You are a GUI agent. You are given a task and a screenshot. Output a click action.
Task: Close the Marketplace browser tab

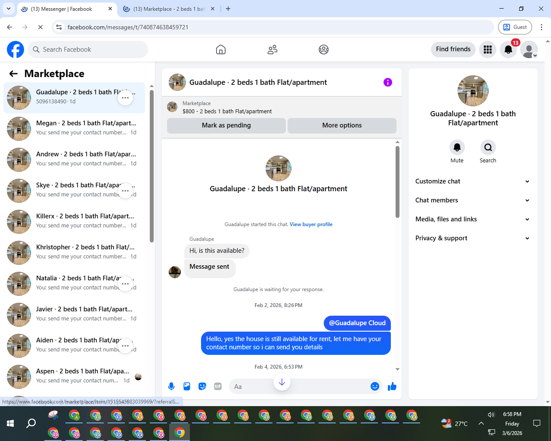213,9
